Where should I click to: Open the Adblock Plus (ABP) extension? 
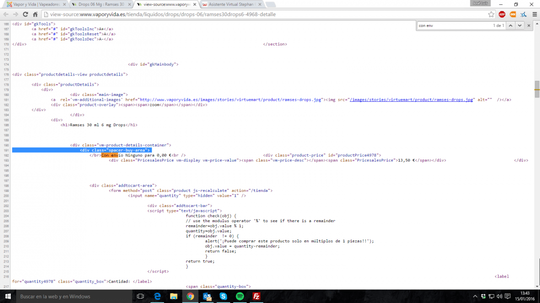[502, 14]
